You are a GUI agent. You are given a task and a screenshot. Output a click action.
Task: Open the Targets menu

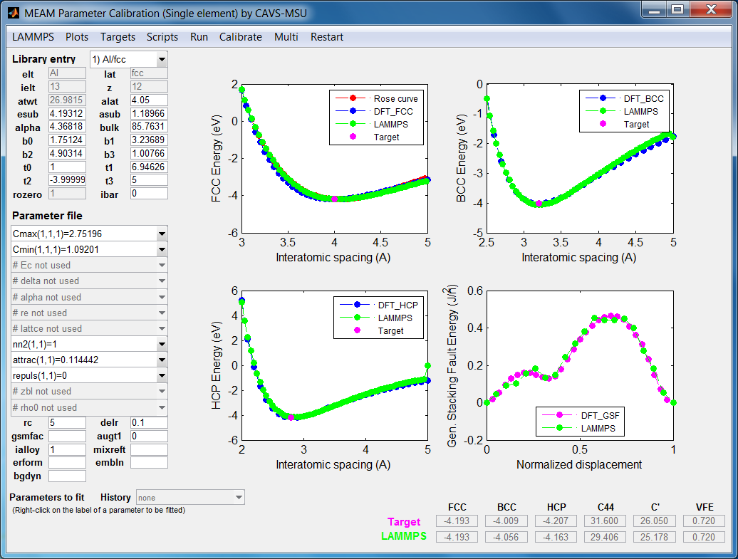point(118,37)
